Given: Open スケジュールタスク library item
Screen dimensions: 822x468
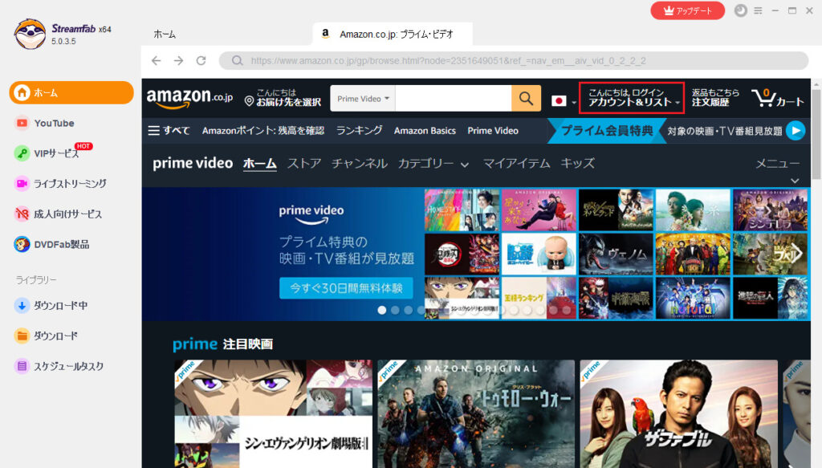Looking at the screenshot, I should [59, 366].
